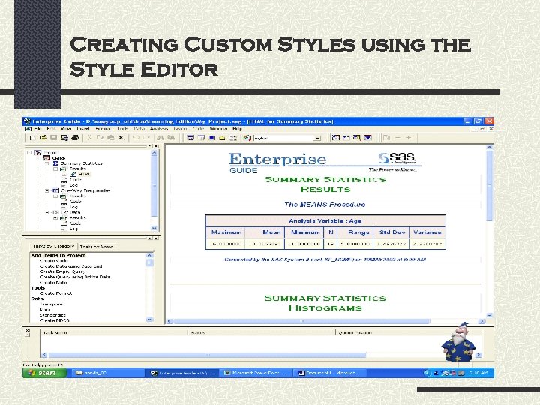
Task: Click the List Data task icon
Action: coord(55,212)
